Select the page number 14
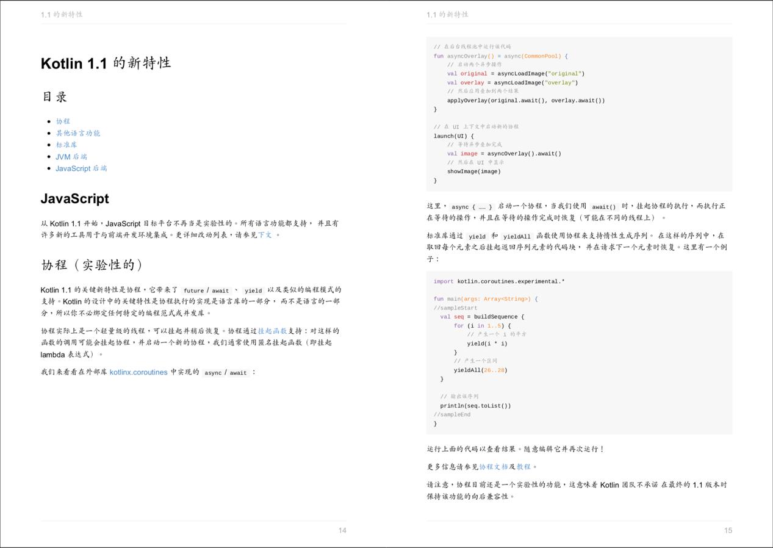 coord(343,530)
